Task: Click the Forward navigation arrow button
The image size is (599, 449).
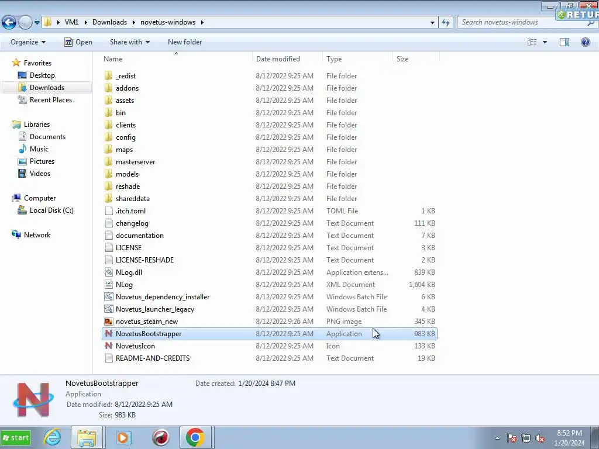Action: click(25, 22)
